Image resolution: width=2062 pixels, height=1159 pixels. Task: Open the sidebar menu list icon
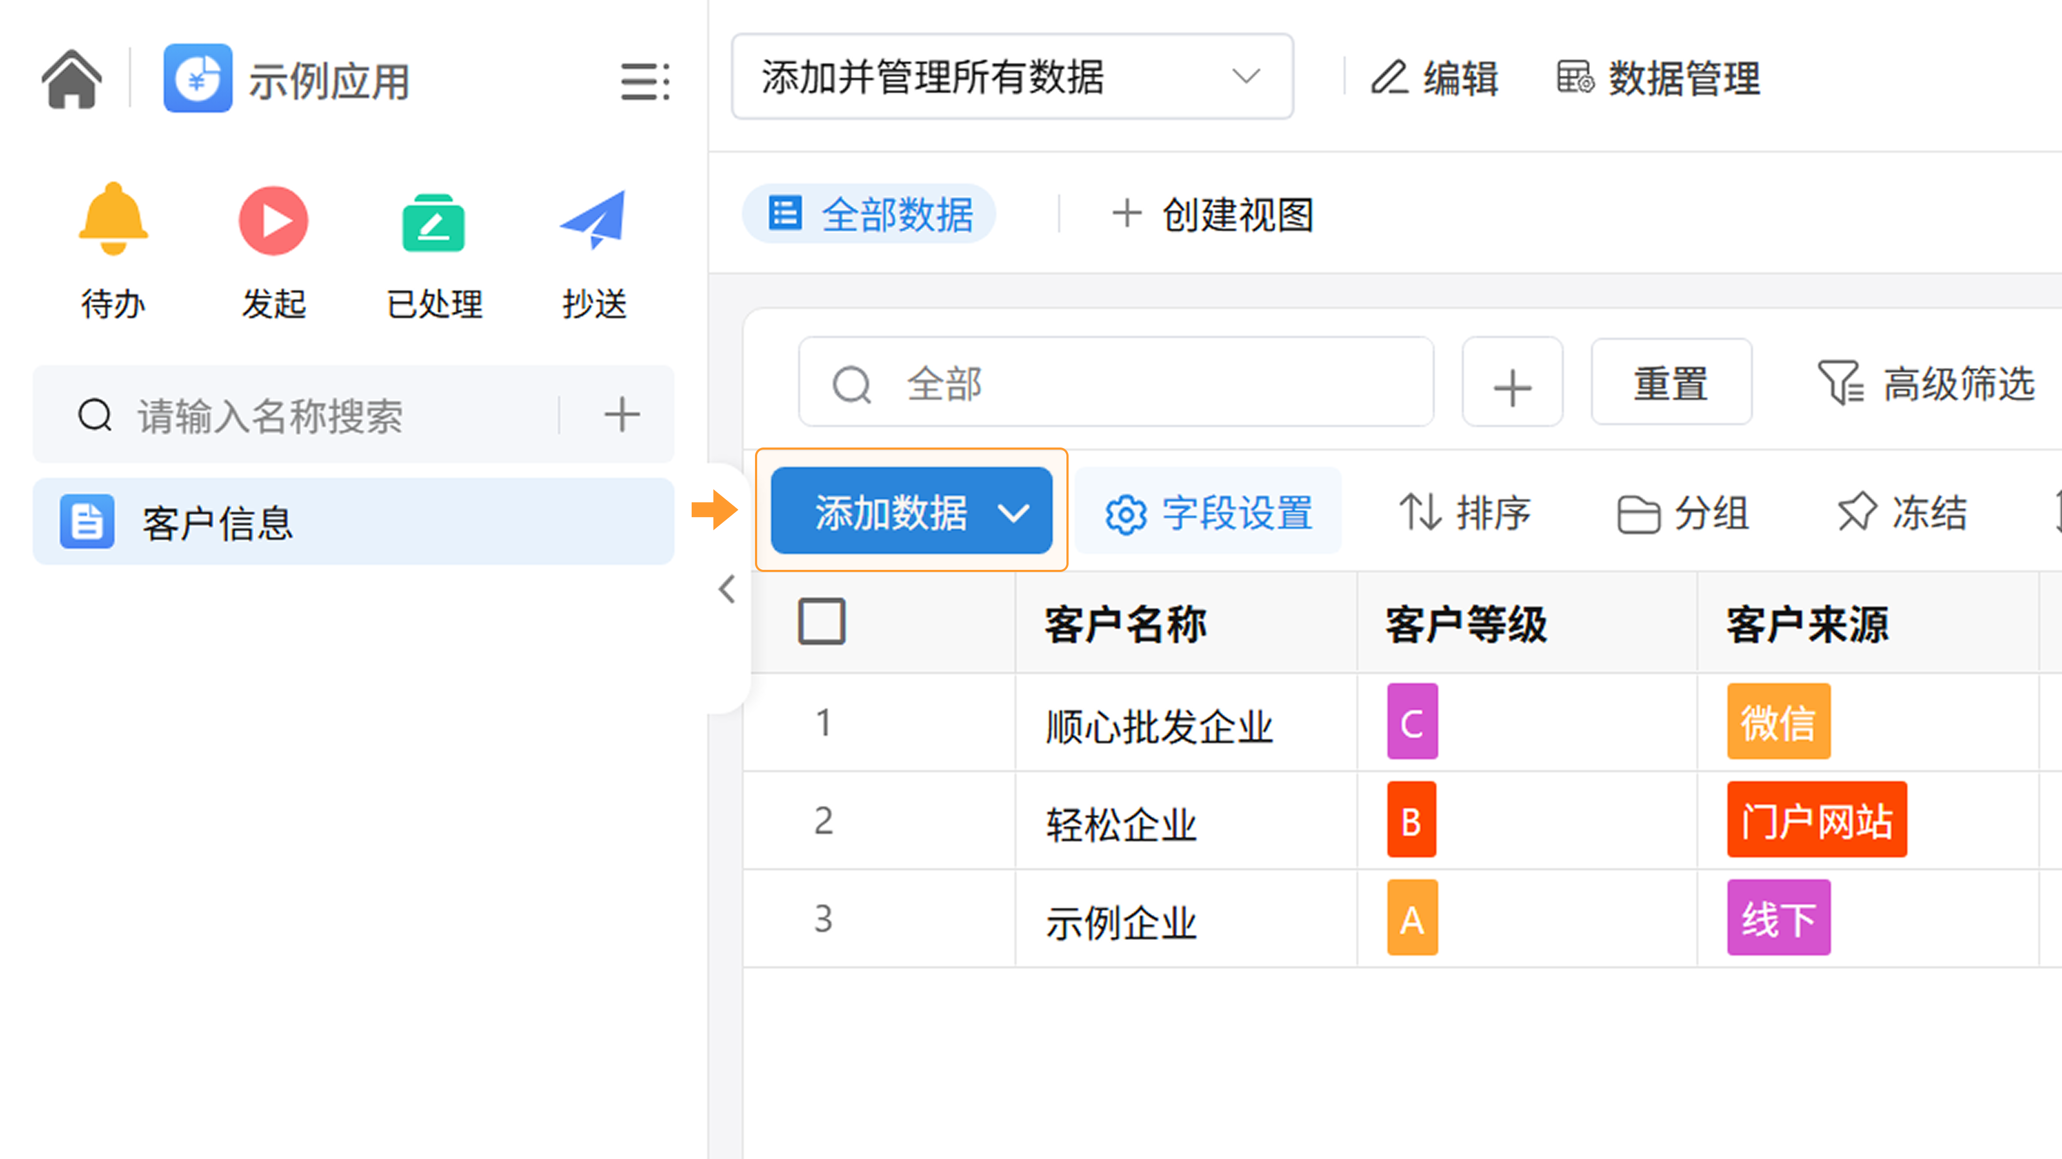coord(645,81)
